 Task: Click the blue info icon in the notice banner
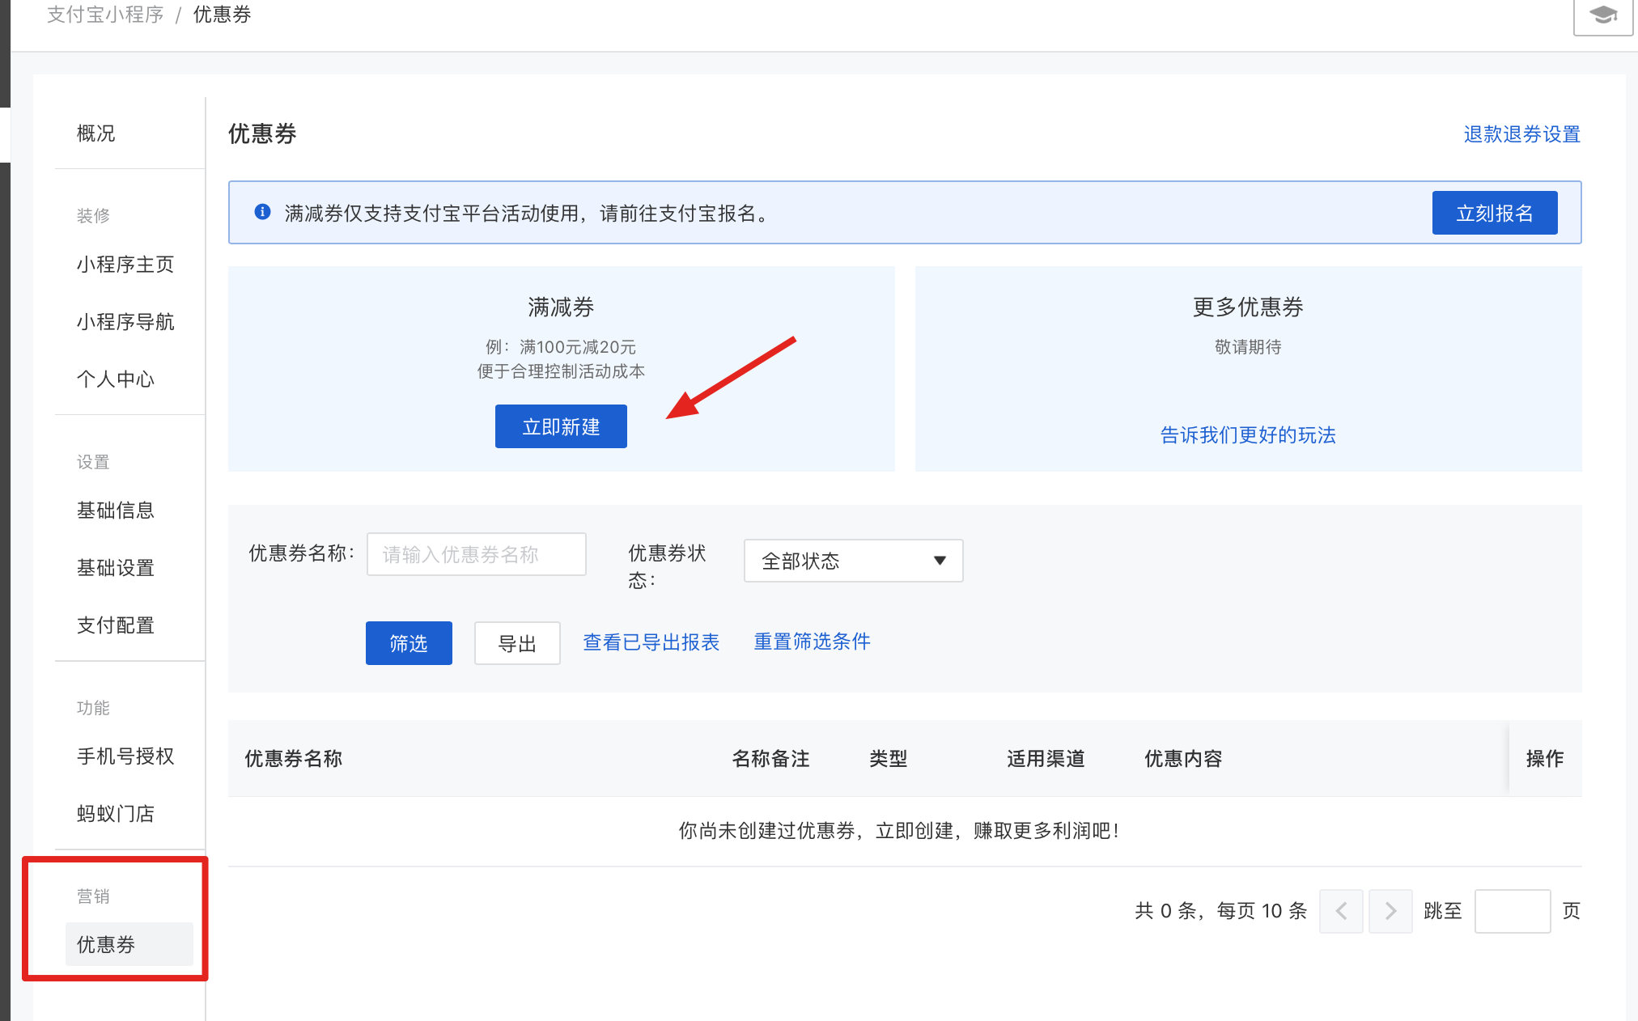point(262,212)
